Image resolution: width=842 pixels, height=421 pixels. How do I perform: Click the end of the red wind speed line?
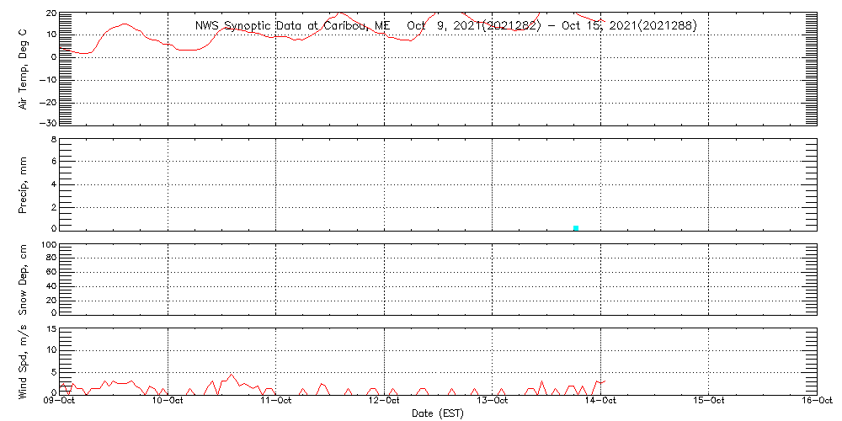pyautogui.click(x=605, y=381)
